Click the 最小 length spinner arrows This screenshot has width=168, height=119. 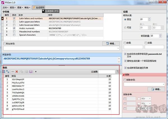150,28
